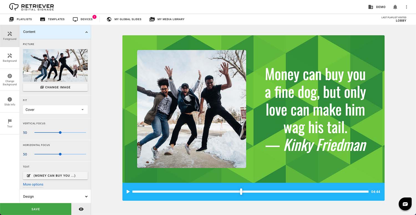The width and height of the screenshot is (416, 215).
Task: Edit text (MONEY CAN BUY YOU ...) button
Action: coord(55,176)
